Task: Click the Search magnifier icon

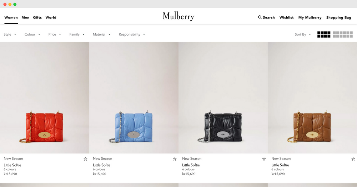Action: click(260, 17)
